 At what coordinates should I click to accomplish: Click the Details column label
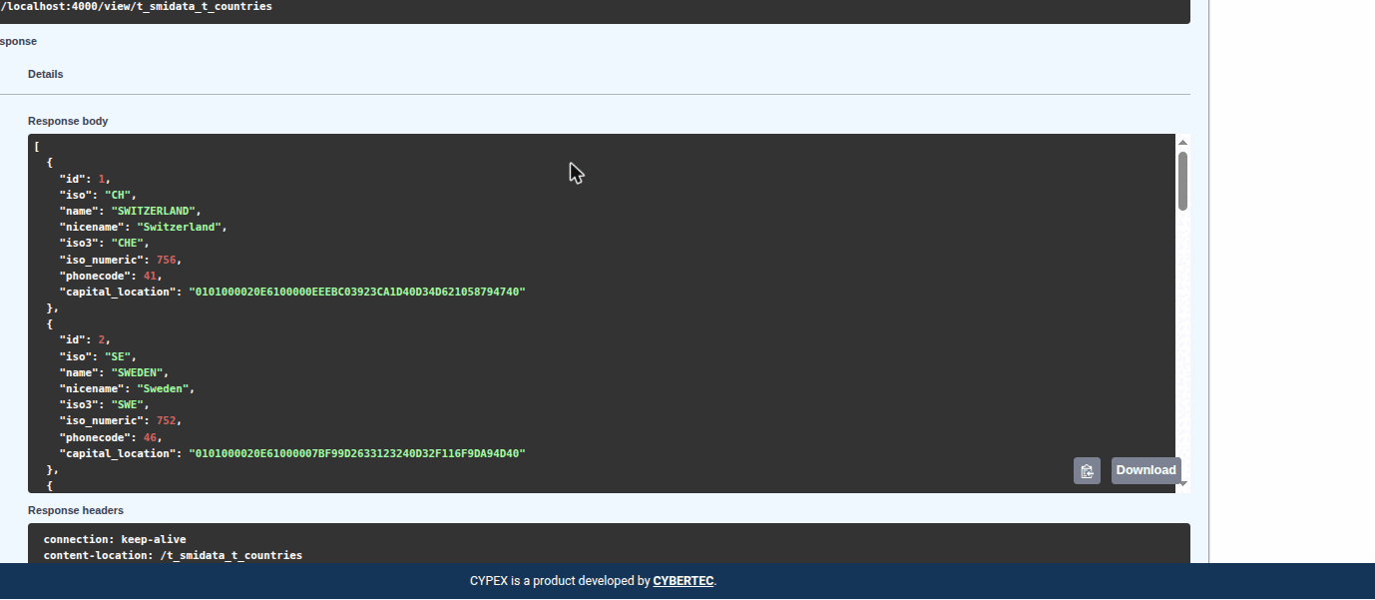pyautogui.click(x=45, y=74)
